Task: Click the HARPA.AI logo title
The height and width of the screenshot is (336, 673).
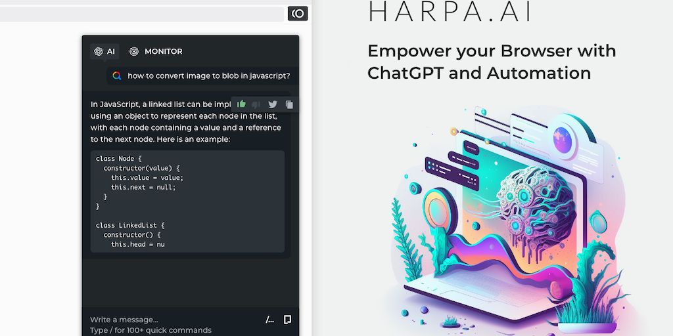Action: 450,12
